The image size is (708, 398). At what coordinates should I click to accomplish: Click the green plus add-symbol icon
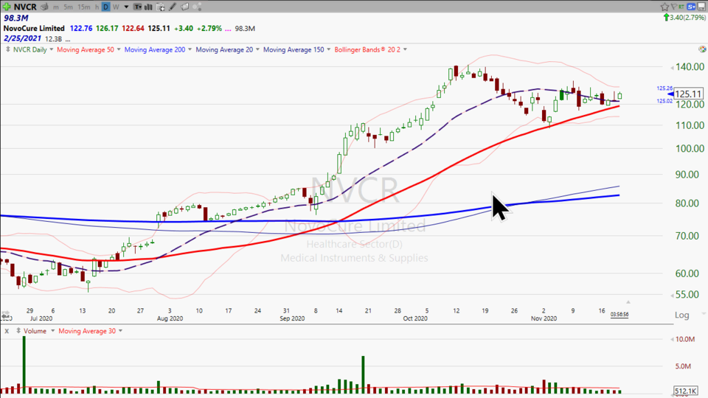[7, 7]
